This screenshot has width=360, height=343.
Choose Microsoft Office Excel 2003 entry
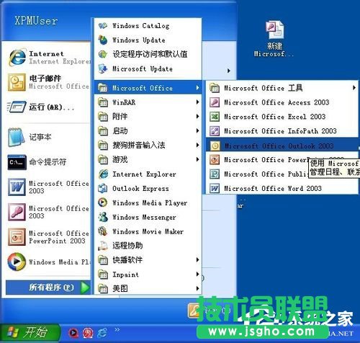[x=282, y=117]
